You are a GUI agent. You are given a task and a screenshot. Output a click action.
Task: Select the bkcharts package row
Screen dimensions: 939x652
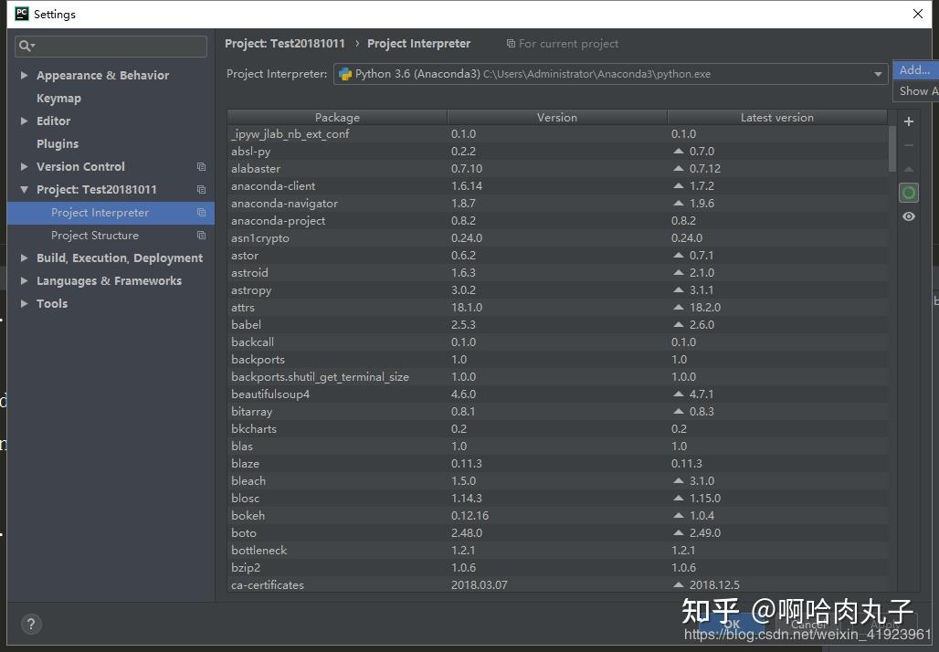(x=557, y=429)
